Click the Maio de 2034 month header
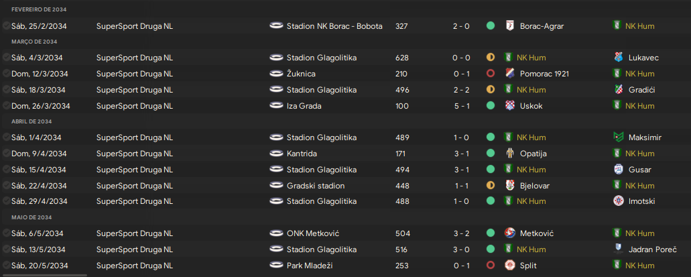The height and width of the screenshot is (277, 691). pos(31,217)
